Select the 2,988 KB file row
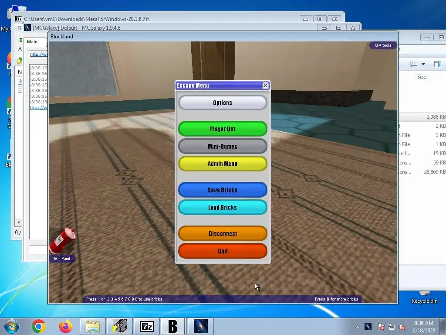The width and height of the screenshot is (446, 335). click(x=422, y=117)
